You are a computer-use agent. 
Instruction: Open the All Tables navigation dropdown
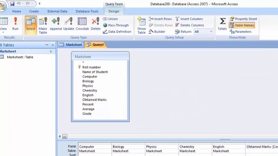pyautogui.click(x=47, y=45)
